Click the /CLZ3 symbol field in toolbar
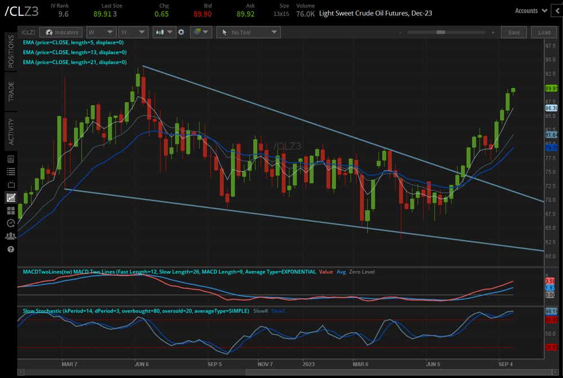Image resolution: width=563 pixels, height=378 pixels. click(x=28, y=32)
